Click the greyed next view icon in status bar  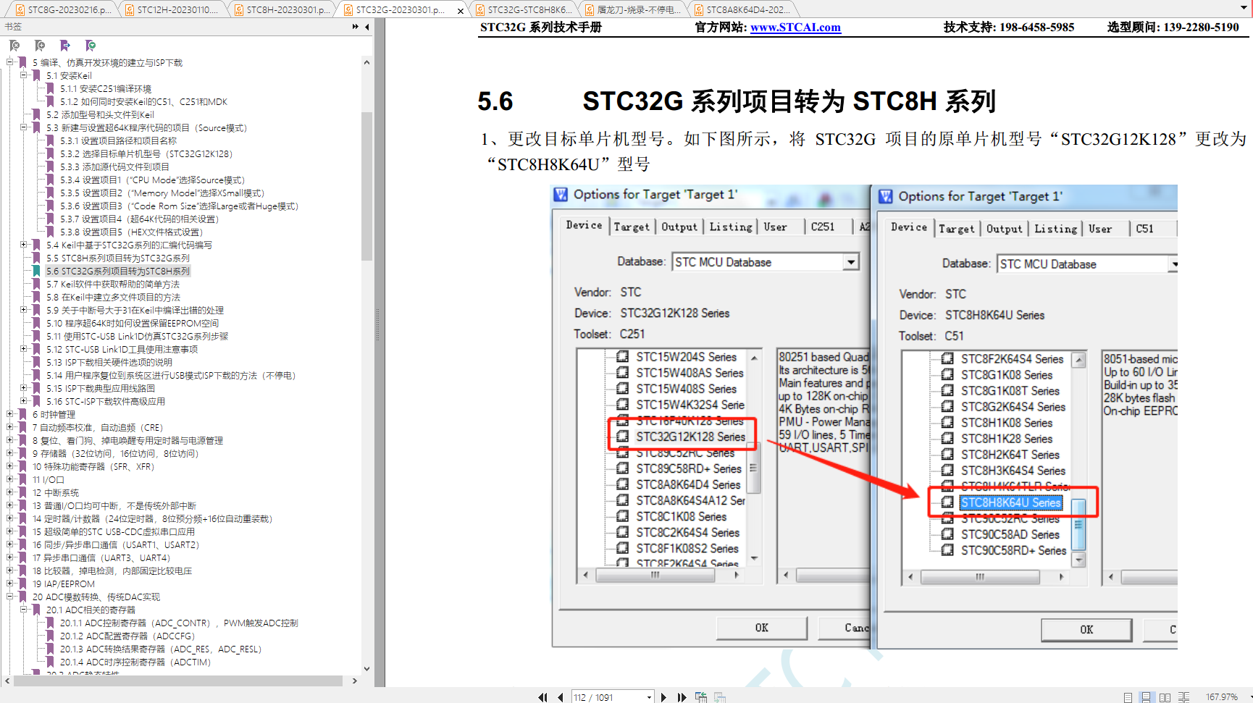pos(720,697)
